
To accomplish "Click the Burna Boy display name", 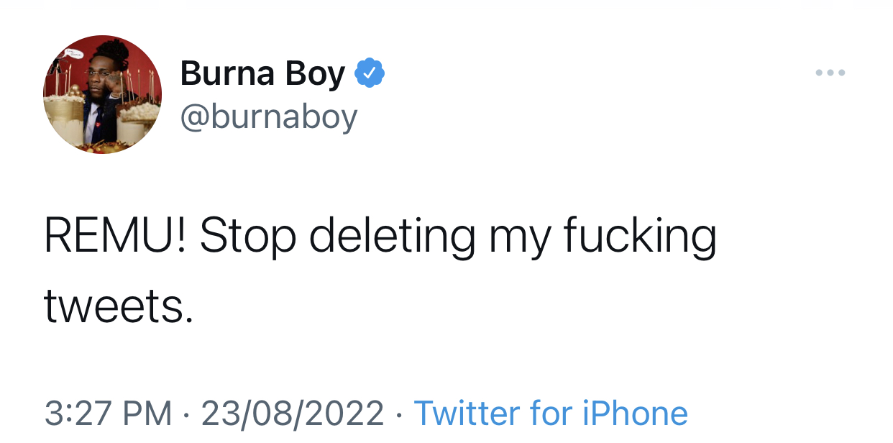I will coord(262,73).
